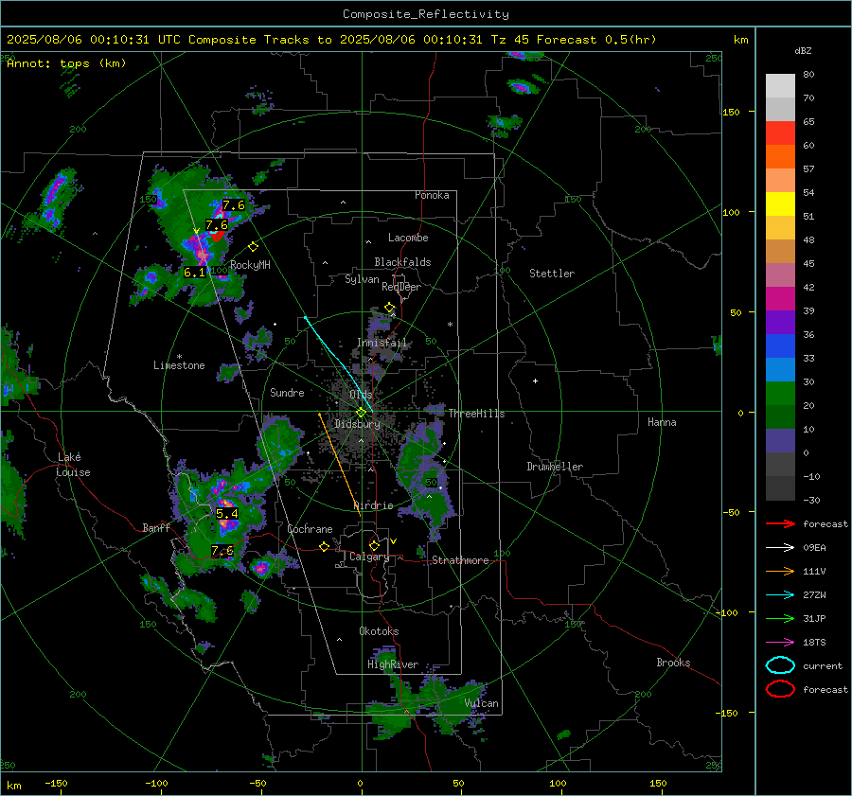The height and width of the screenshot is (796, 852).
Task: Click the orange 111V track line on map
Action: pyautogui.click(x=340, y=465)
